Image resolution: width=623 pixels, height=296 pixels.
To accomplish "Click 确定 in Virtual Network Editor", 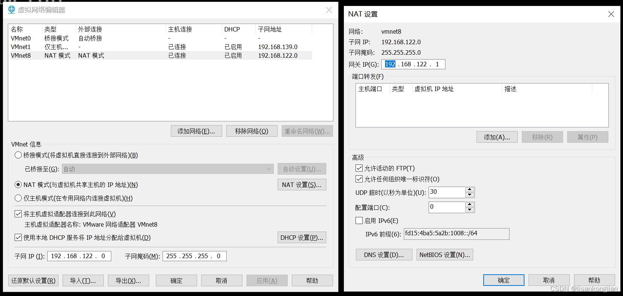I will click(x=176, y=281).
